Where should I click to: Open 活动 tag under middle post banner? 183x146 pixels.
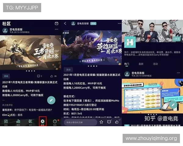point(68,70)
